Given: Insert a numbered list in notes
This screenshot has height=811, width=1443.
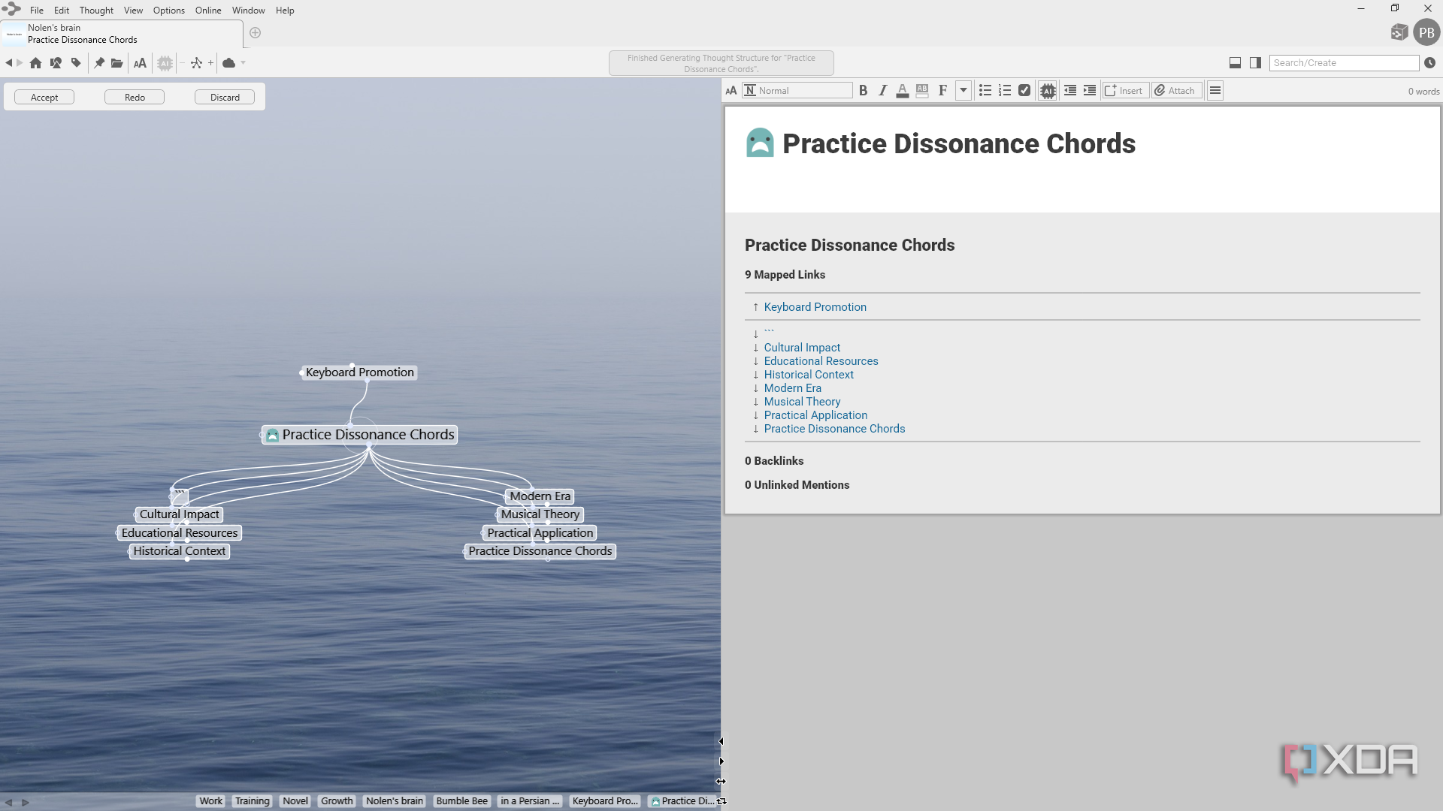Looking at the screenshot, I should click(x=1005, y=91).
